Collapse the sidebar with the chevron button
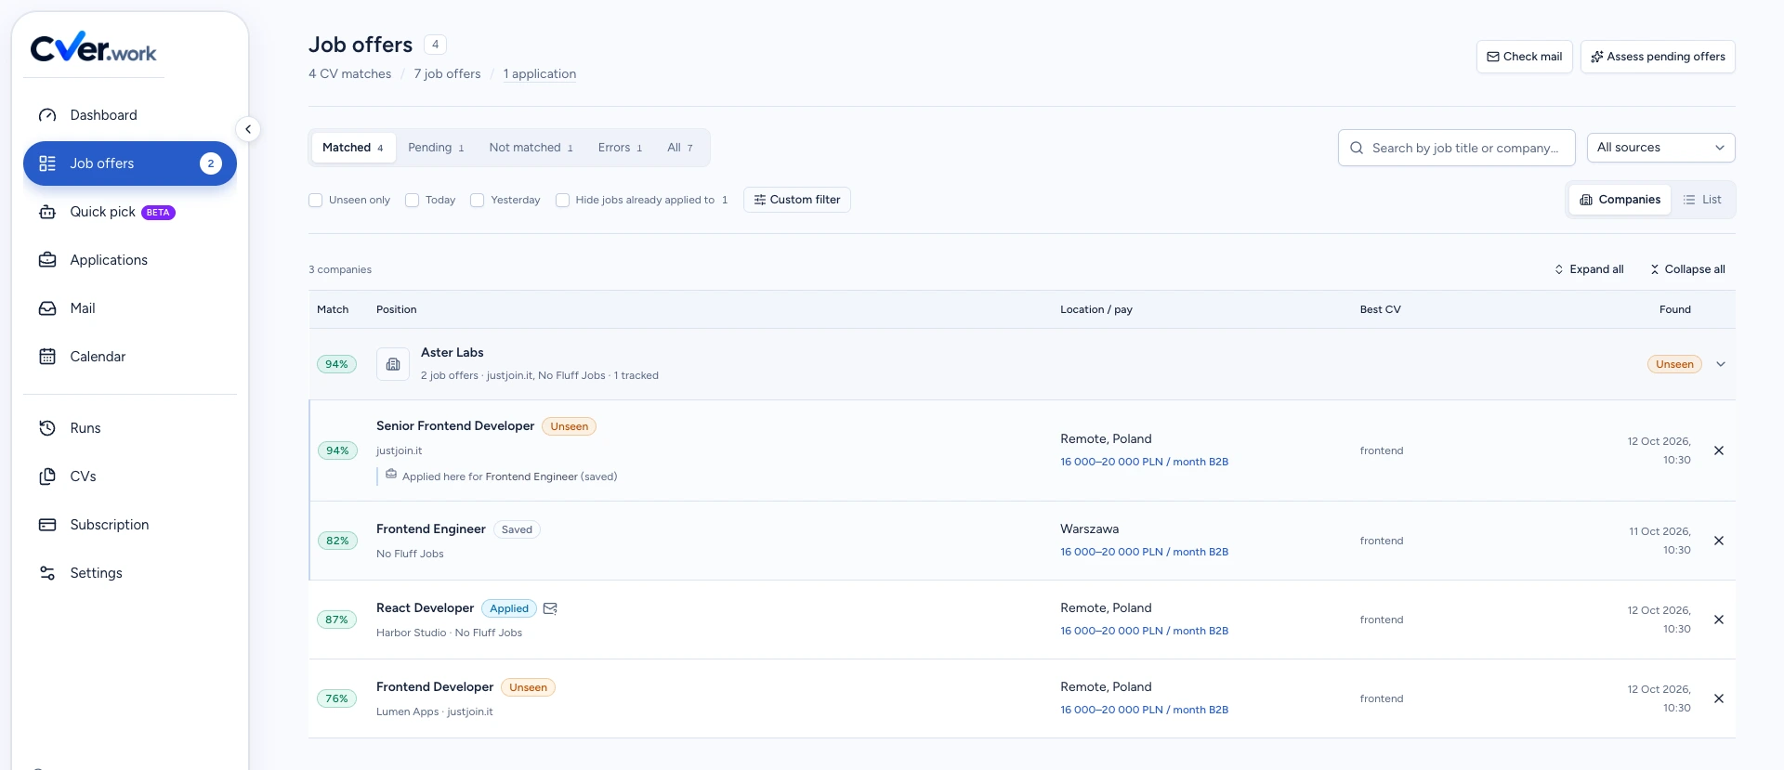This screenshot has height=770, width=1784. (248, 129)
